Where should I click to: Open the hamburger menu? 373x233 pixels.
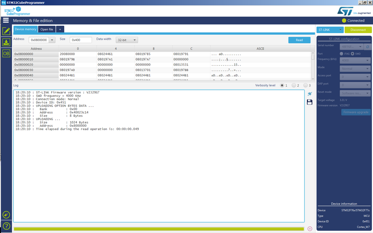point(6,20)
